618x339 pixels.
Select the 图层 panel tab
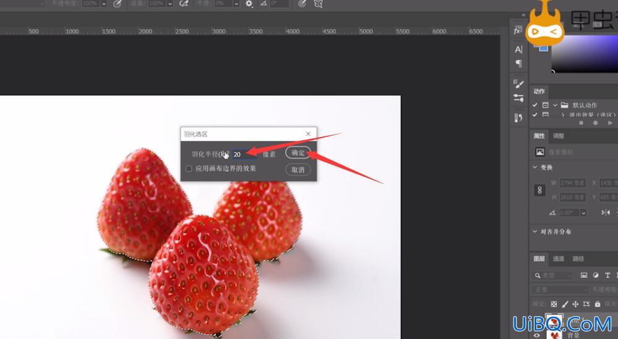539,258
